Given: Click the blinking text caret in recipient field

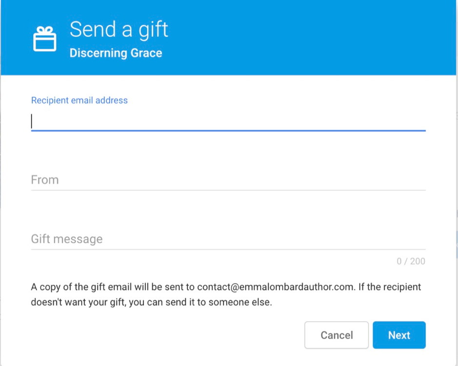Looking at the screenshot, I should coord(32,121).
